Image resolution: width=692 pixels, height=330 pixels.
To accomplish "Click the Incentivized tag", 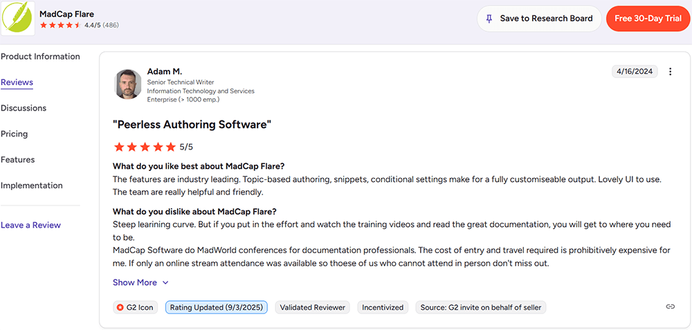I will coord(383,307).
